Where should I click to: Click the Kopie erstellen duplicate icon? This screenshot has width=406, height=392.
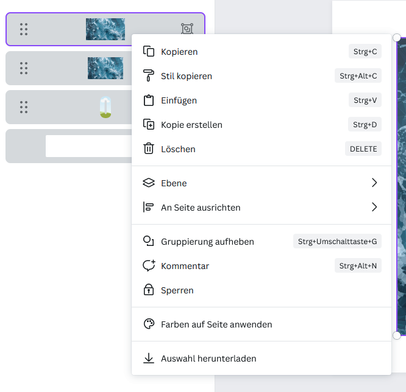[149, 125]
